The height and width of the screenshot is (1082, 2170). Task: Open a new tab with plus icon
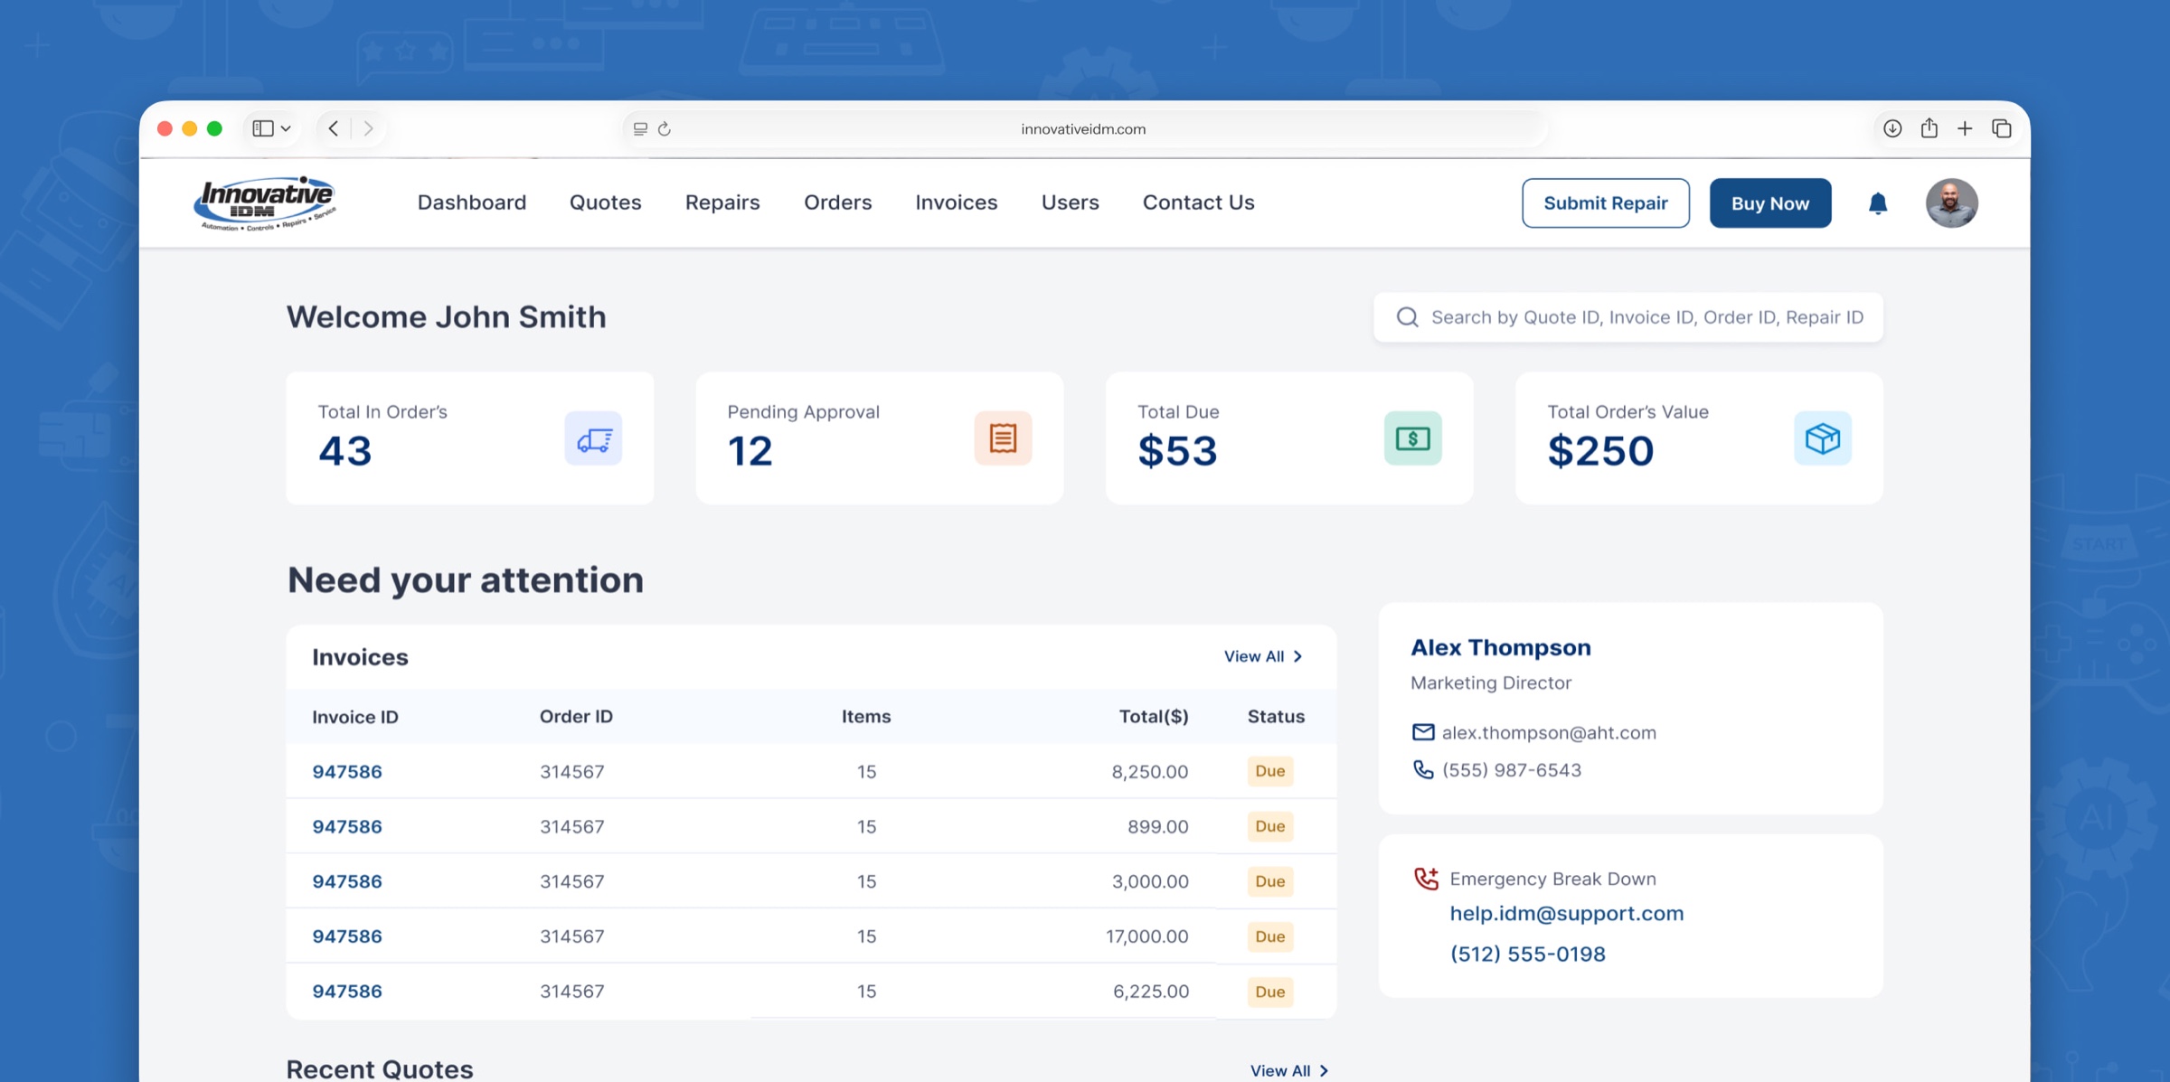1965,128
